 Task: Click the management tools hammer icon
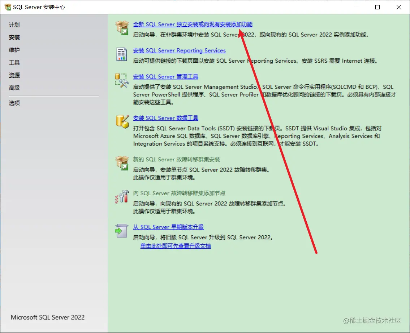(122, 80)
